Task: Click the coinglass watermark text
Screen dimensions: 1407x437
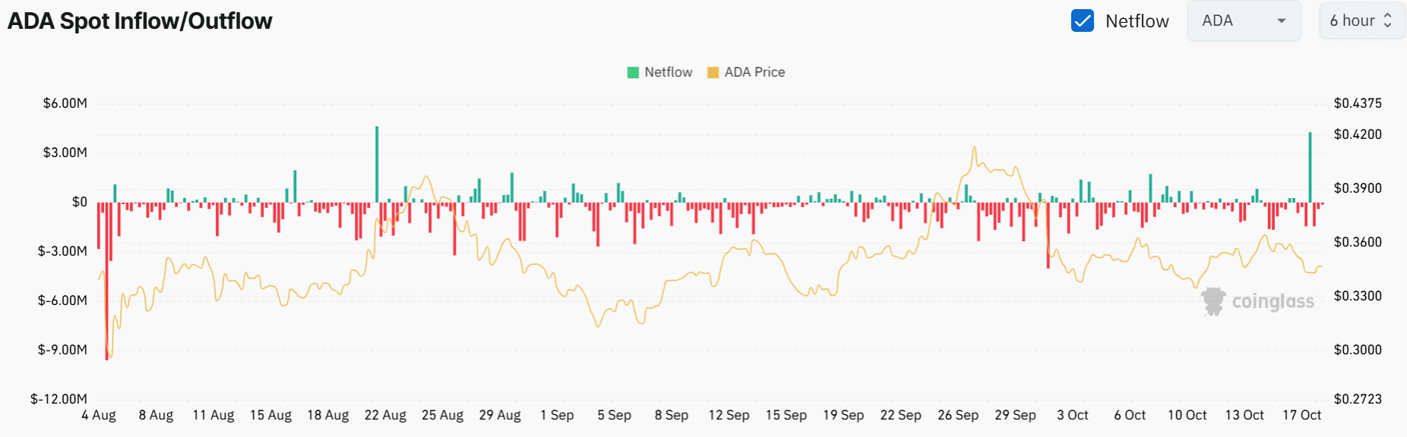Action: [1273, 301]
